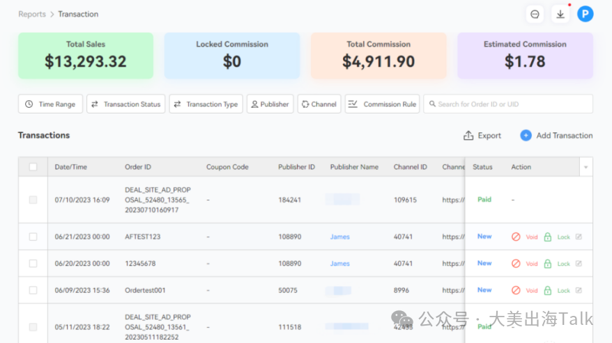The image size is (612, 343).
Task: Click publisher ID 184241
Action: [289, 200]
